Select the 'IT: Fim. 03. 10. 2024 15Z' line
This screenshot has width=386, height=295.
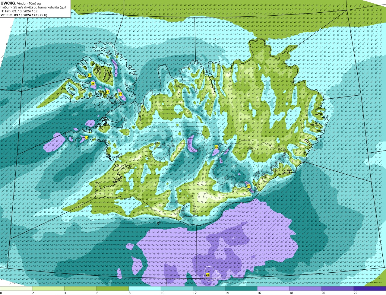pyautogui.click(x=19, y=11)
